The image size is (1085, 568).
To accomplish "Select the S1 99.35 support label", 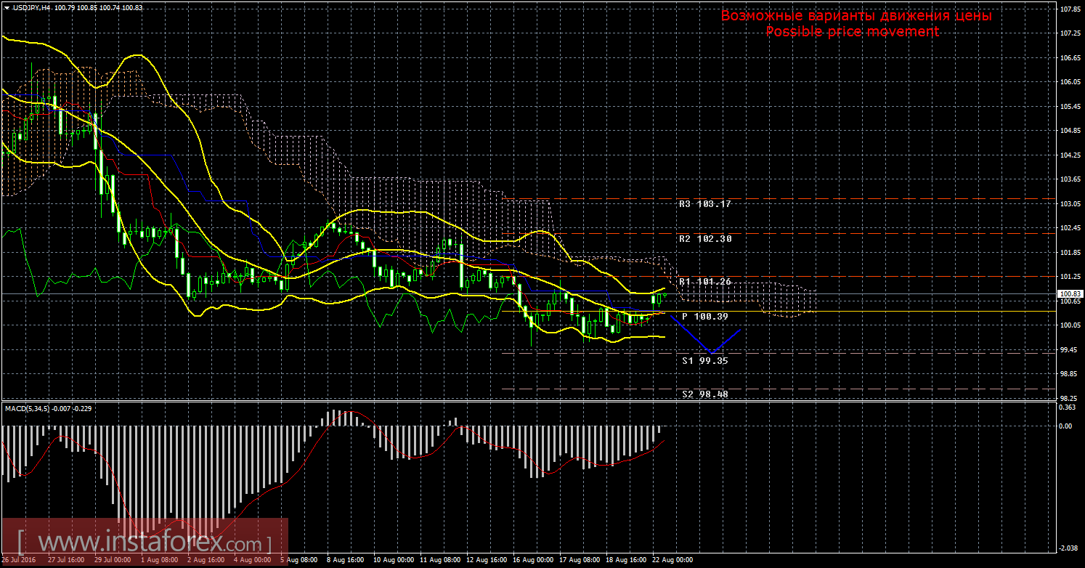I will [704, 360].
